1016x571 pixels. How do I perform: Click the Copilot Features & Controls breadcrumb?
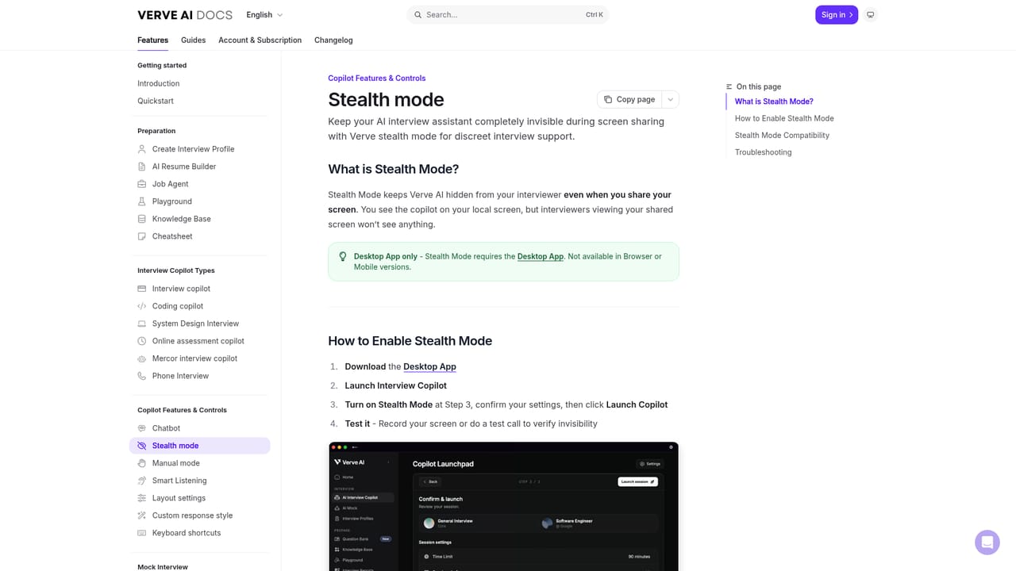tap(377, 78)
